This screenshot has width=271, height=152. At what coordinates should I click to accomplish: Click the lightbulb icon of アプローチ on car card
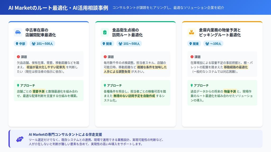coord(18,85)
